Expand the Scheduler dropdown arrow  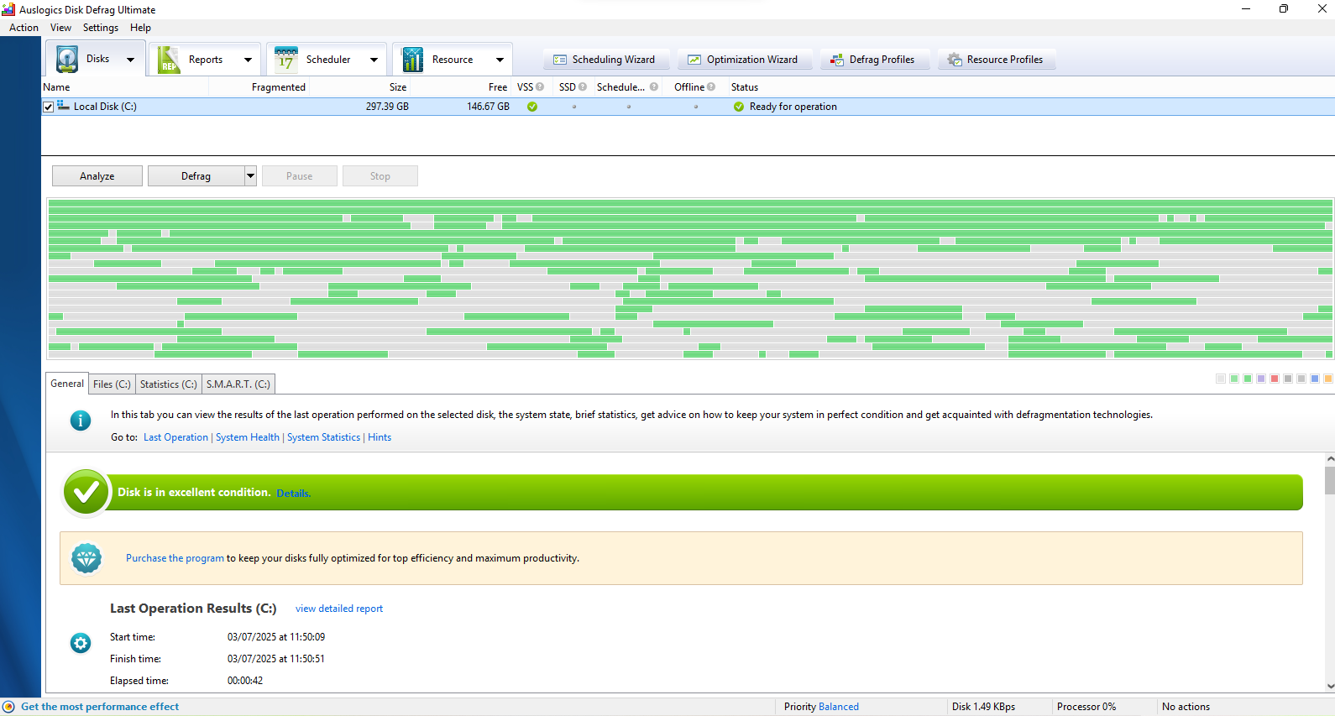point(374,60)
